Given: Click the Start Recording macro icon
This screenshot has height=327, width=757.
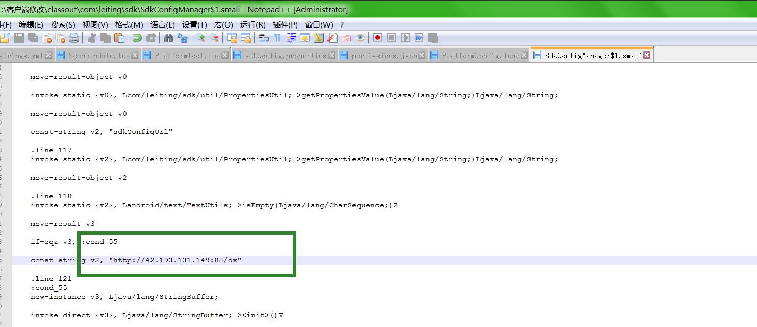Looking at the screenshot, I should coord(377,38).
